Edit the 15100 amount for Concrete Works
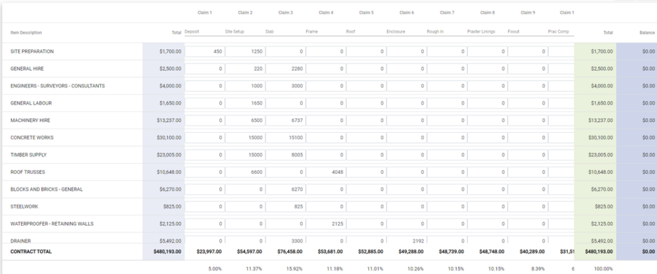This screenshot has width=657, height=274. point(285,138)
